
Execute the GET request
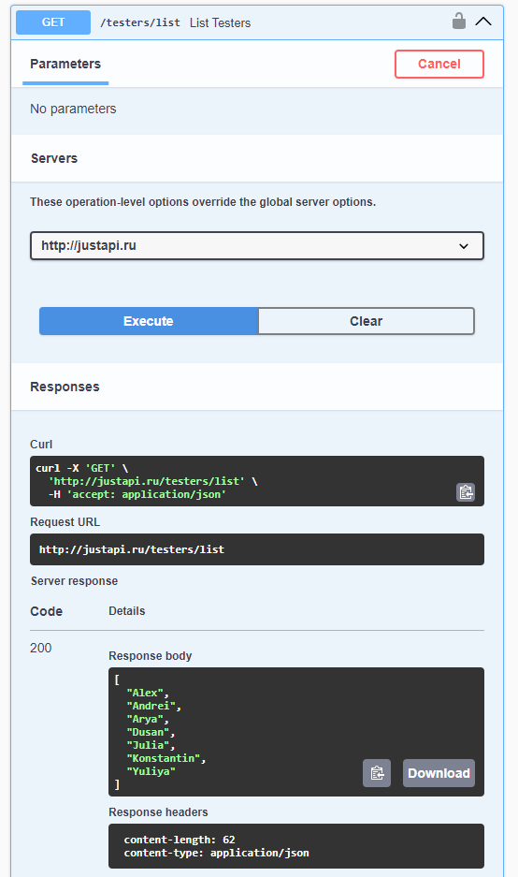(x=149, y=321)
